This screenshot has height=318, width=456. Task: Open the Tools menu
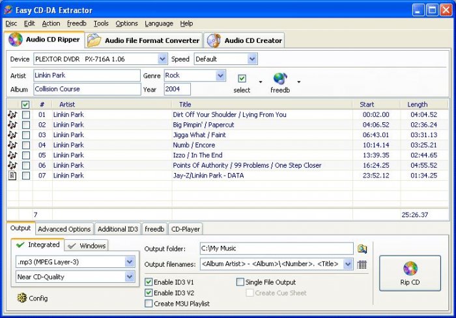(101, 23)
